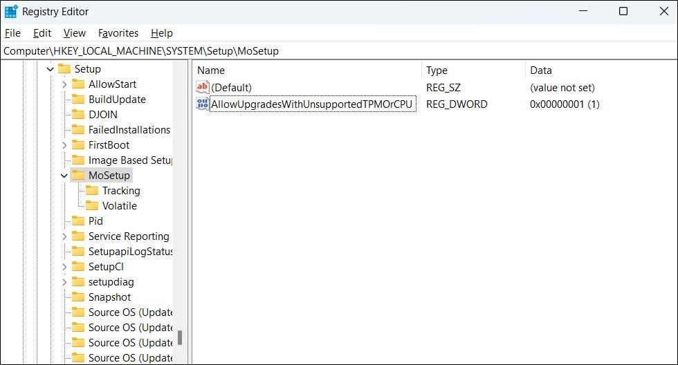The height and width of the screenshot is (365, 678).
Task: Select the Pid key
Action: click(95, 221)
